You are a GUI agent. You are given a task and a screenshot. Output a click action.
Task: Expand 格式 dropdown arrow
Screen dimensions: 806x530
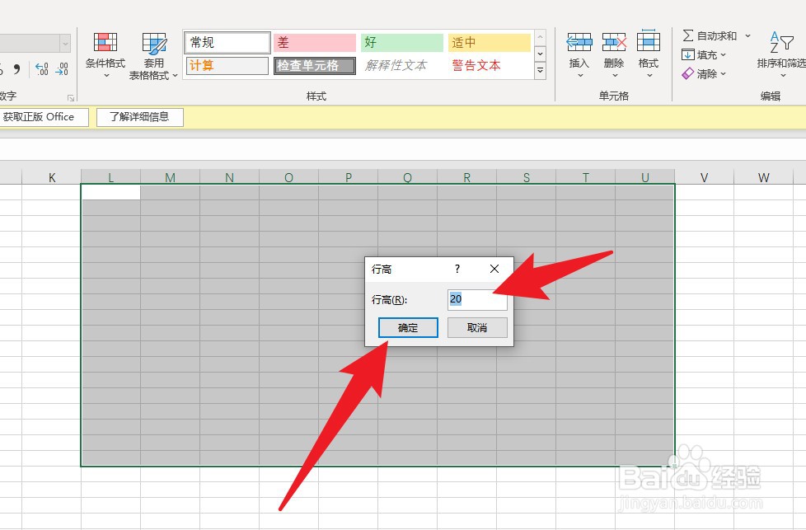[649, 76]
